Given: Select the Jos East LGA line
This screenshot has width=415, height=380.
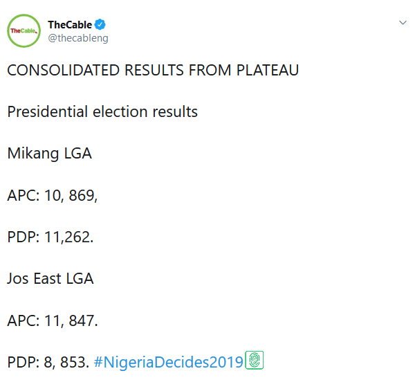Looking at the screenshot, I should [50, 278].
